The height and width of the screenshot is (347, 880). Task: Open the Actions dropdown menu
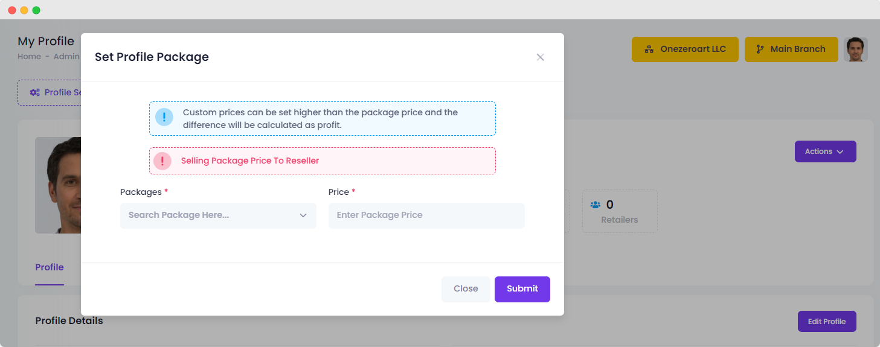[825, 151]
